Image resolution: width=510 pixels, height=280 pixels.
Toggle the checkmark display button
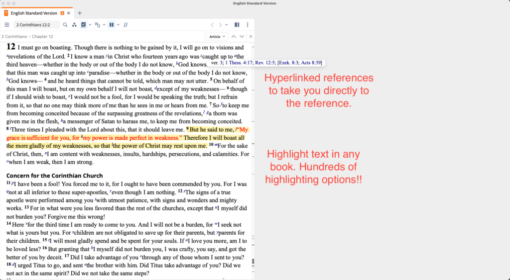[84, 25]
